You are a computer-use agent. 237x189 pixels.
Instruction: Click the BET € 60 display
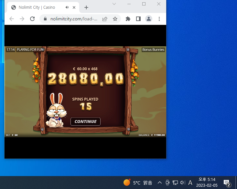pos(12,135)
